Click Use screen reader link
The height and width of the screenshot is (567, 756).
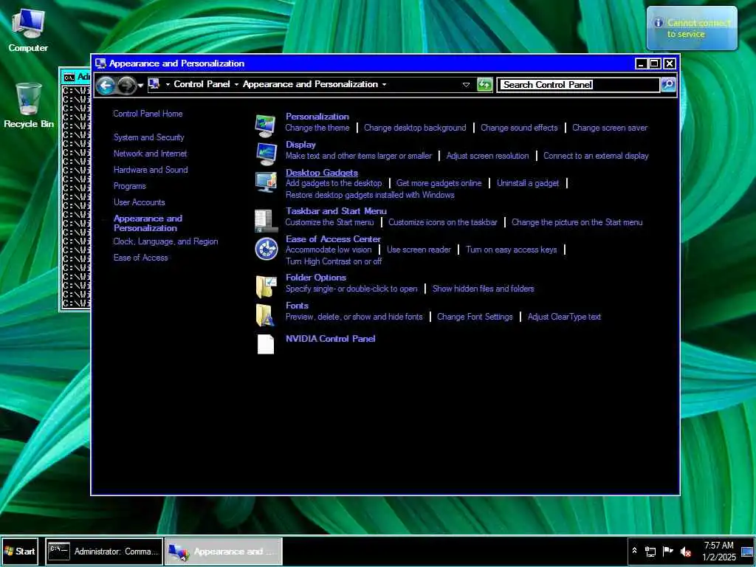click(x=419, y=250)
